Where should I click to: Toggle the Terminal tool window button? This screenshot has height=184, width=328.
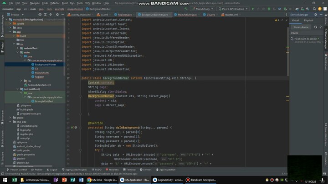[129, 169]
